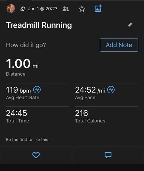Image resolution: width=144 pixels, height=171 pixels.
Task: Tap the Jun 1 @ 20:27 timestamp
Action: [x=43, y=9]
